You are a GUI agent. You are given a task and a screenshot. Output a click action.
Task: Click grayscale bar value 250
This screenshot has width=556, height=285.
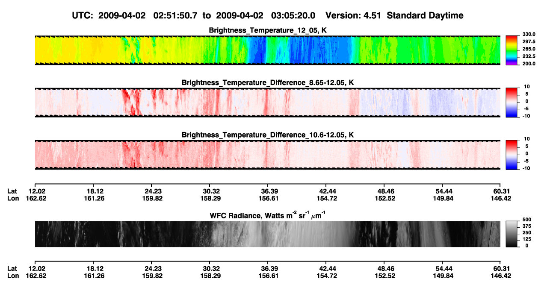click(526, 233)
